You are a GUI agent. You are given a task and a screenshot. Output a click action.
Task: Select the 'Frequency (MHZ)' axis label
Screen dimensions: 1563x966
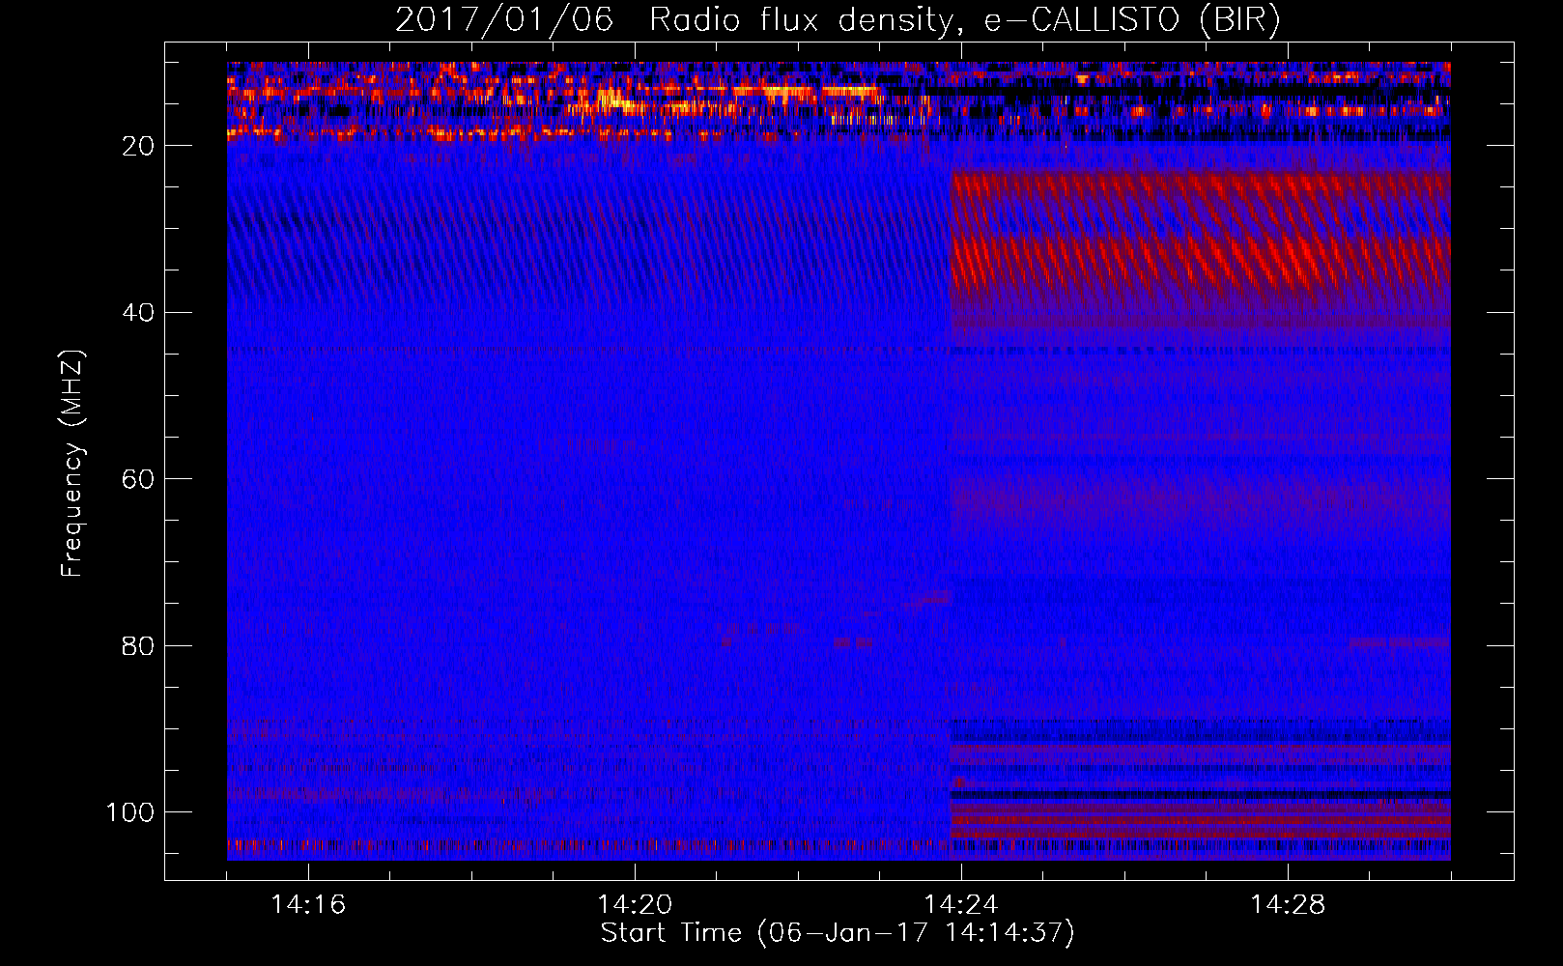72,463
